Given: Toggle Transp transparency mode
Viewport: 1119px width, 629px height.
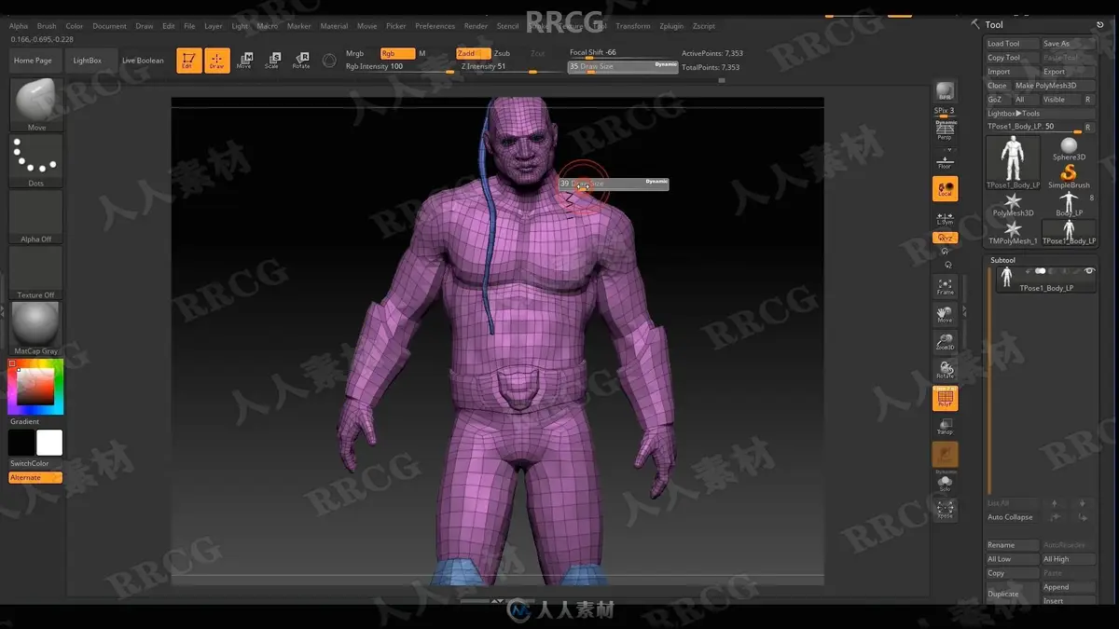Looking at the screenshot, I should (945, 426).
